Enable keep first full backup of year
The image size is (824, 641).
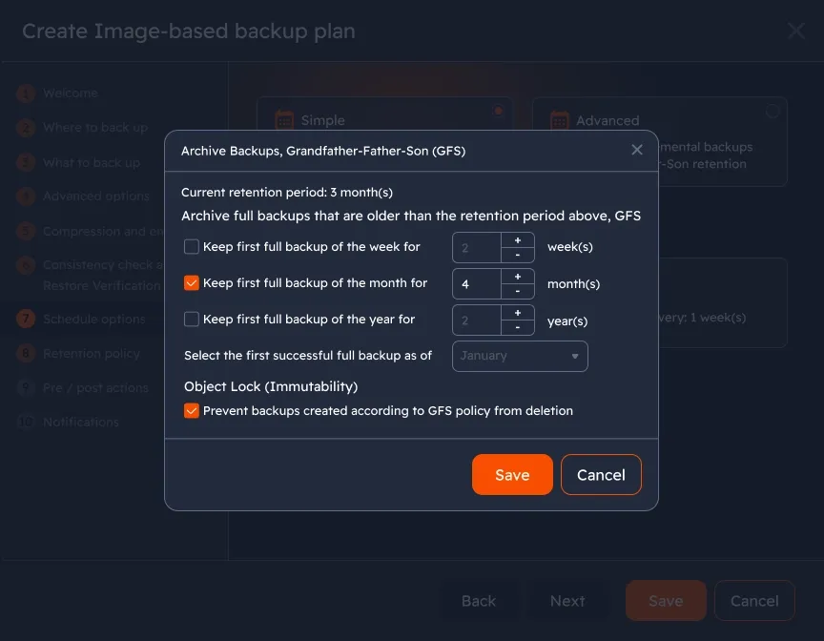point(192,320)
